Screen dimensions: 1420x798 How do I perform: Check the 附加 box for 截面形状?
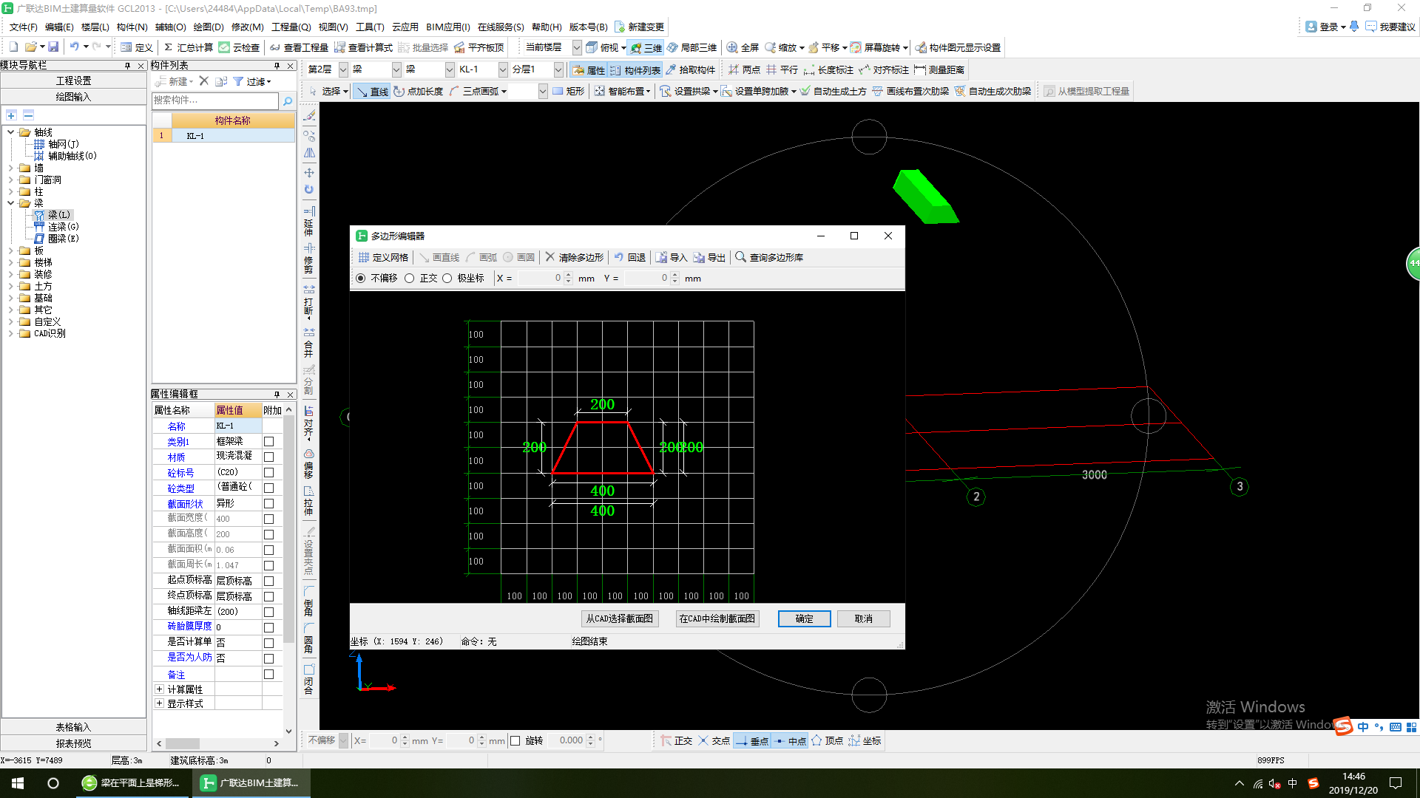pos(268,503)
